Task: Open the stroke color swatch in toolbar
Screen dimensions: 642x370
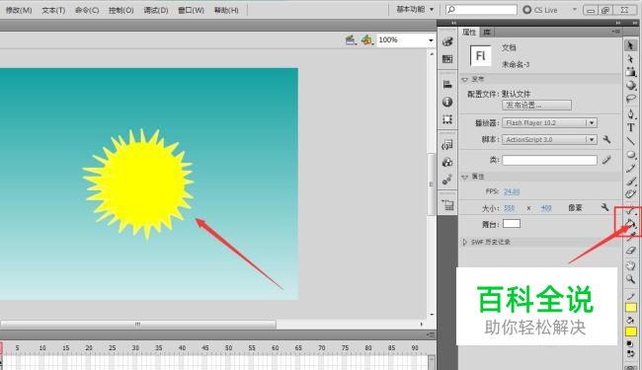Action: [631, 308]
